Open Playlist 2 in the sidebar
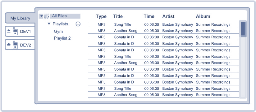 point(62,38)
